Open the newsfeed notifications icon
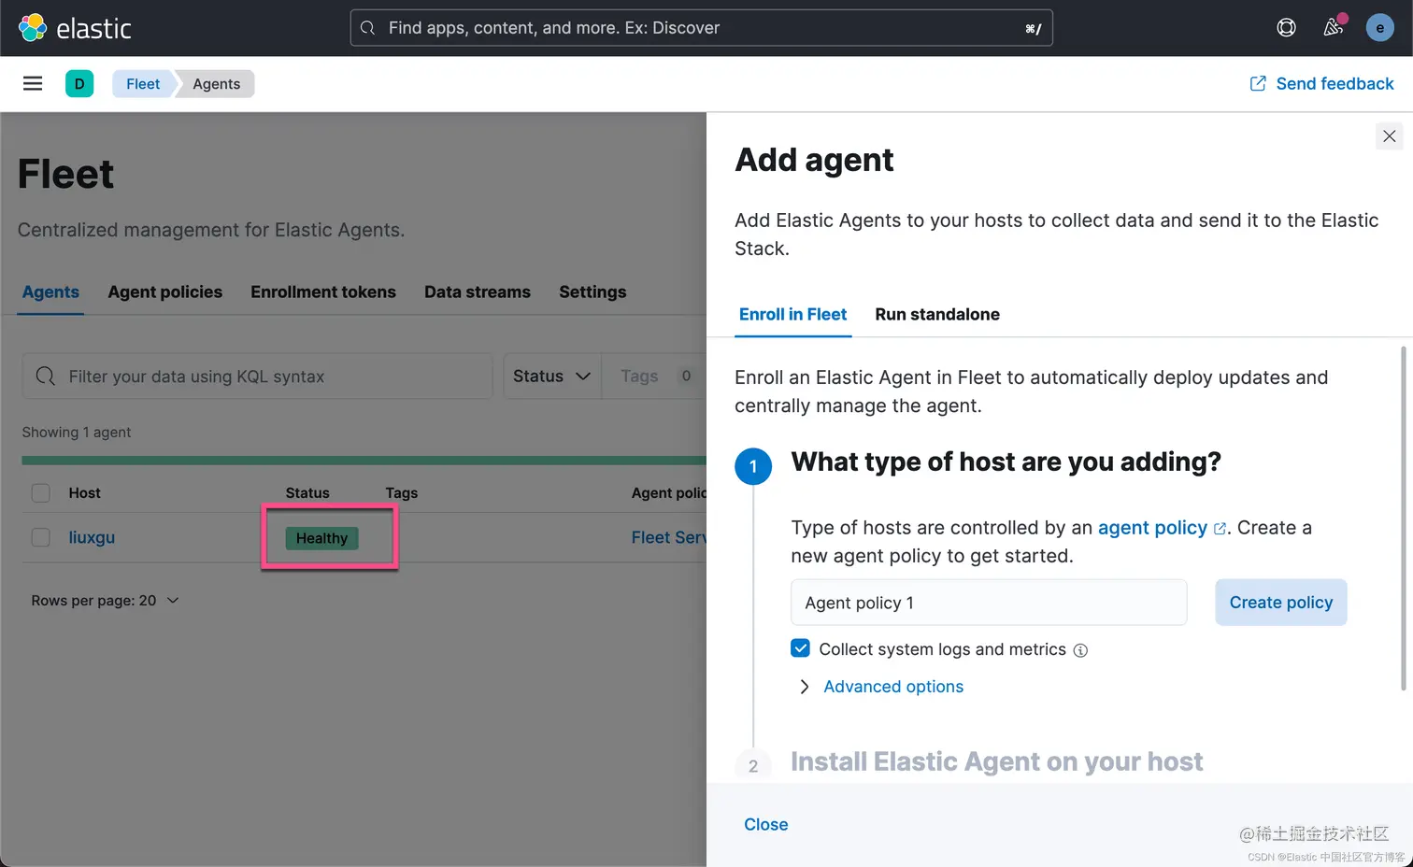 [1333, 28]
